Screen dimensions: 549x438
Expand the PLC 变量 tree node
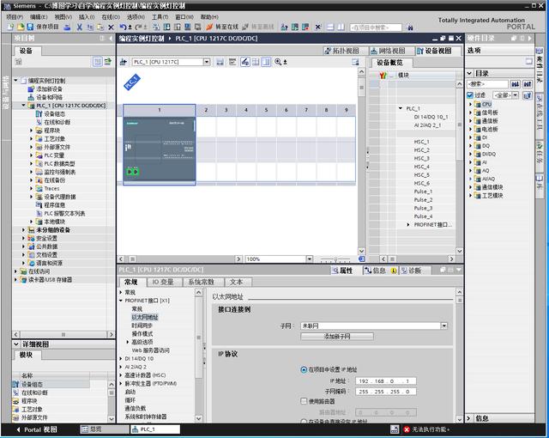click(31, 155)
